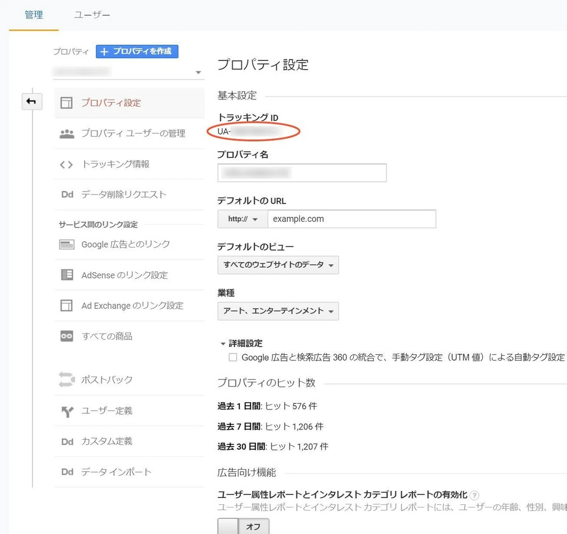Open the すべてのウェブサイトのデータ view dropdown
Viewport: 567px width, 534px height.
click(x=278, y=265)
